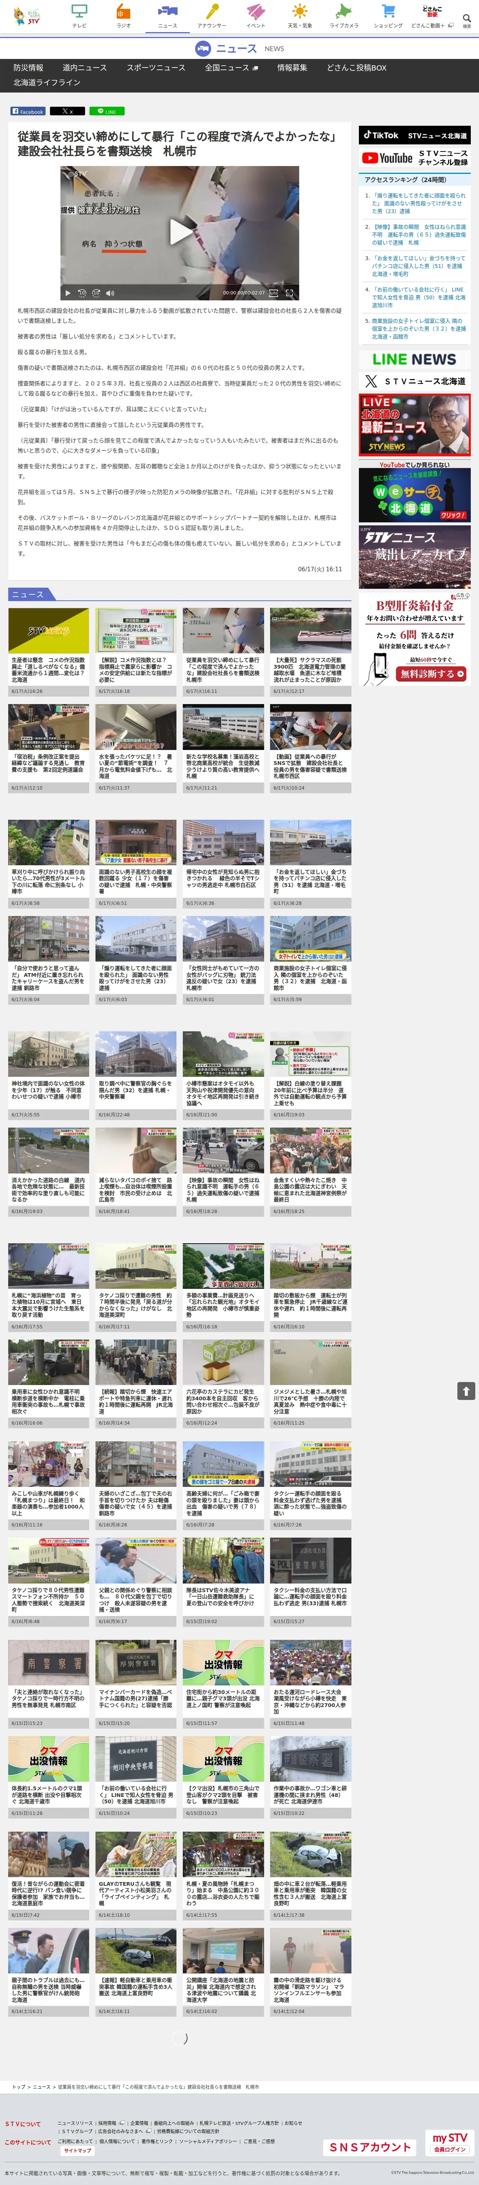
Task: Click the サイトマップ button in footer
Action: [x=78, y=2150]
